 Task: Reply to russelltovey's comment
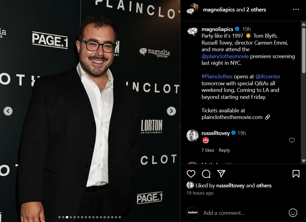coord(224,150)
